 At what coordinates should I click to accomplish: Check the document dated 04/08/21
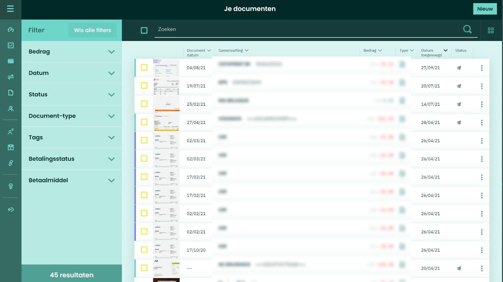coord(144,68)
